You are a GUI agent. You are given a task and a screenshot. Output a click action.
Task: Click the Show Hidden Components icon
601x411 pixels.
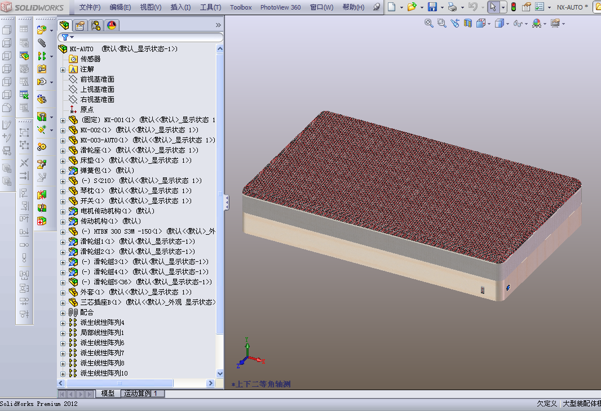[x=41, y=99]
